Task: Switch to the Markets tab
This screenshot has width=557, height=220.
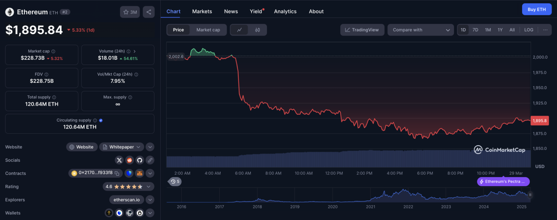Action: tap(202, 11)
